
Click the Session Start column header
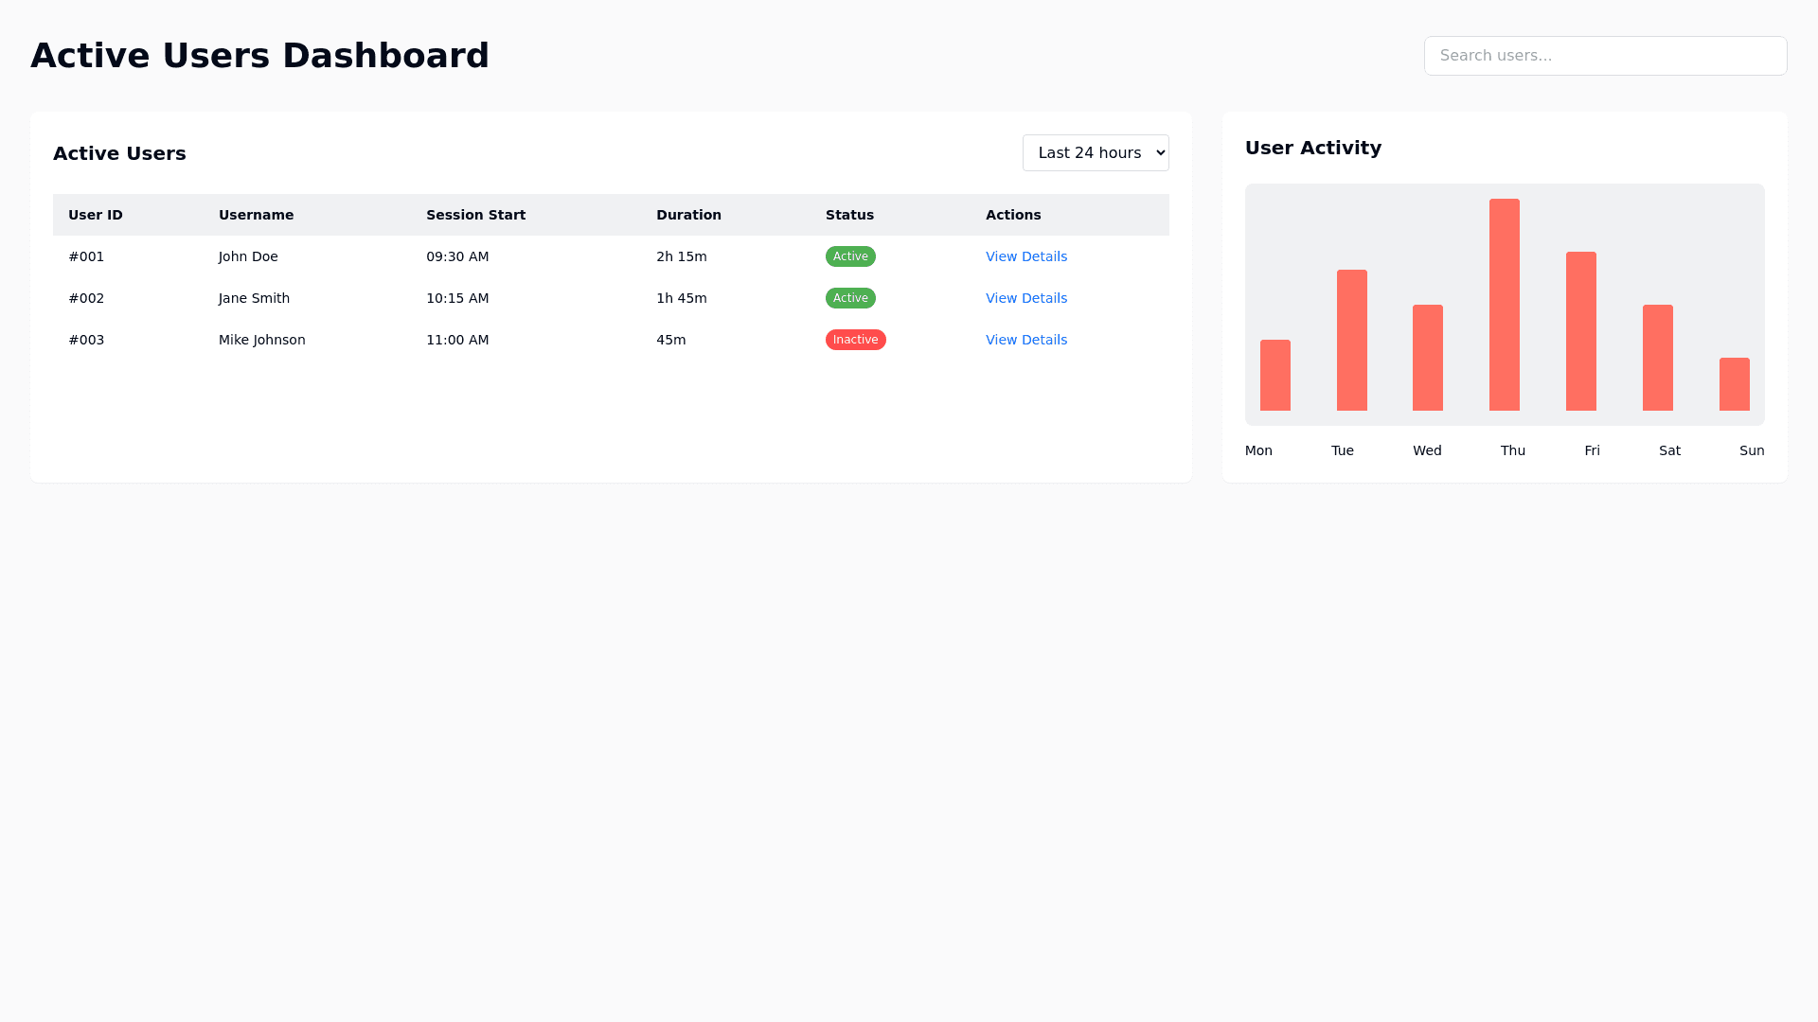click(x=475, y=215)
